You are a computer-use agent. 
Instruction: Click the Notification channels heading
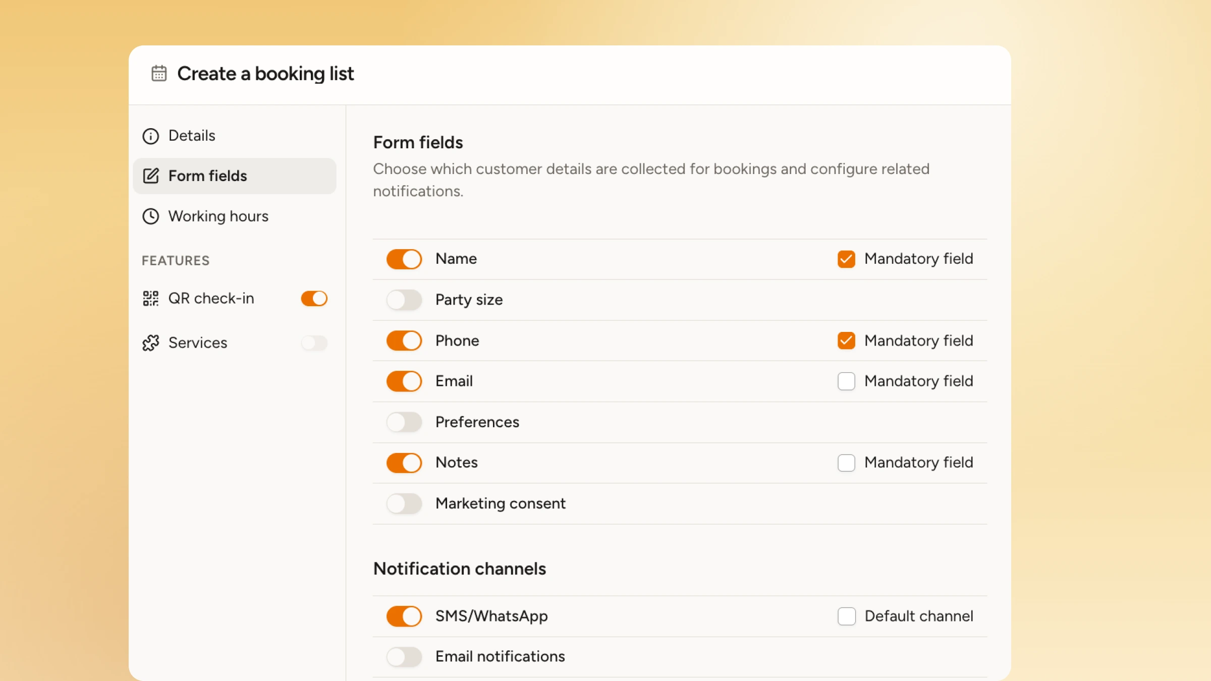coord(459,569)
